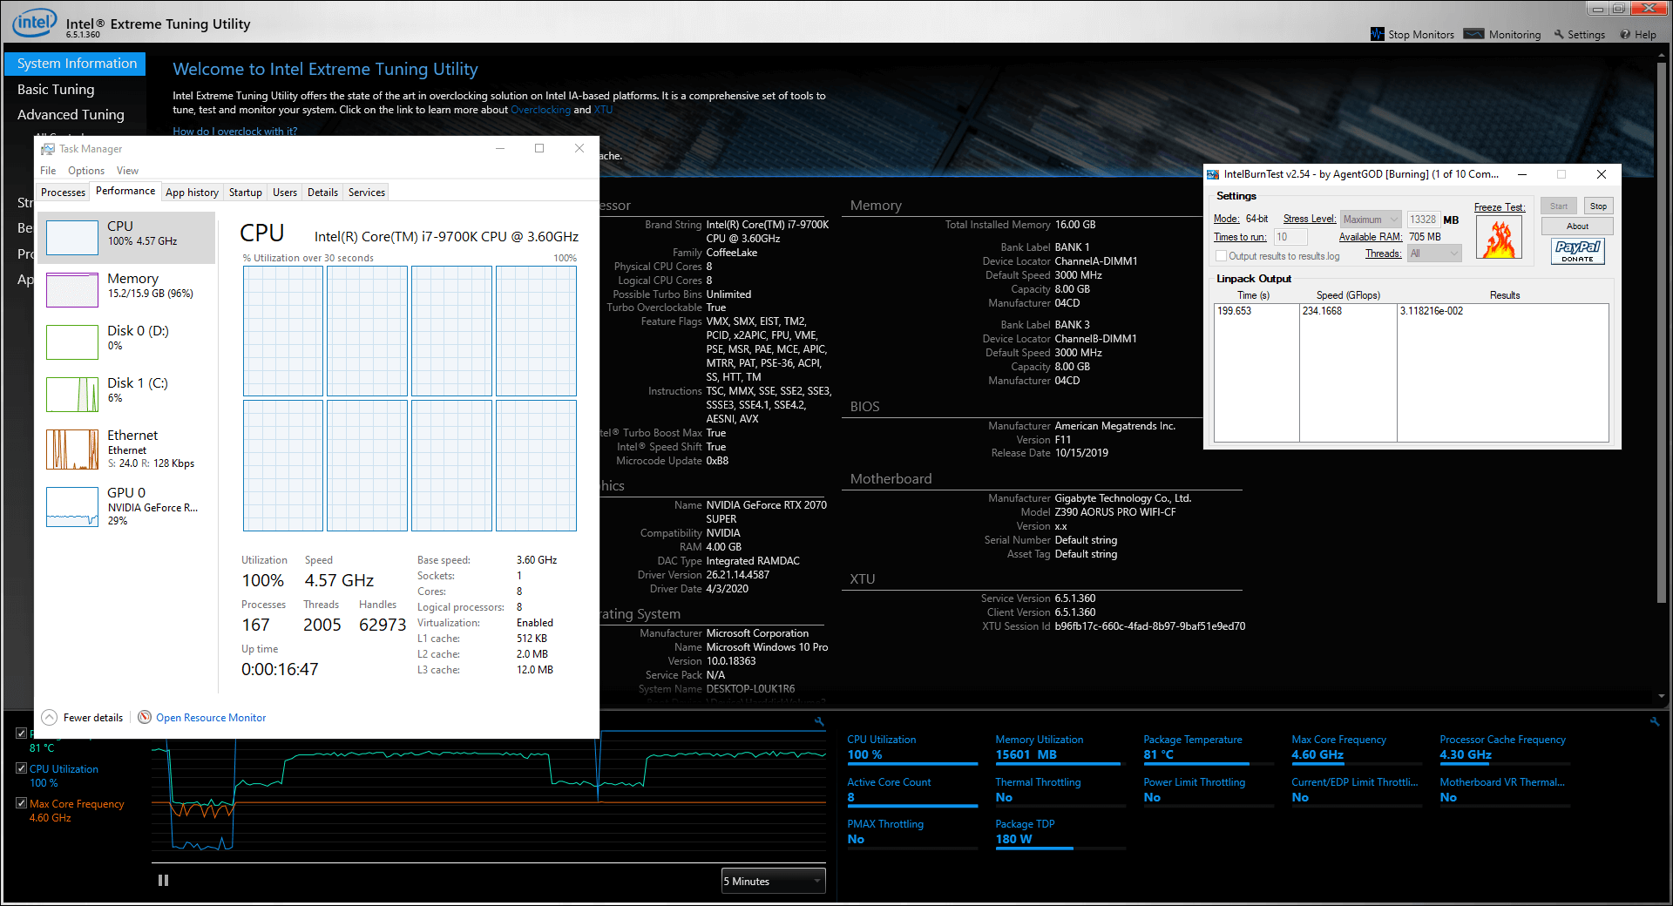The width and height of the screenshot is (1673, 906).
Task: Click the disabled Start button in IntelBurnTest
Action: click(x=1559, y=206)
